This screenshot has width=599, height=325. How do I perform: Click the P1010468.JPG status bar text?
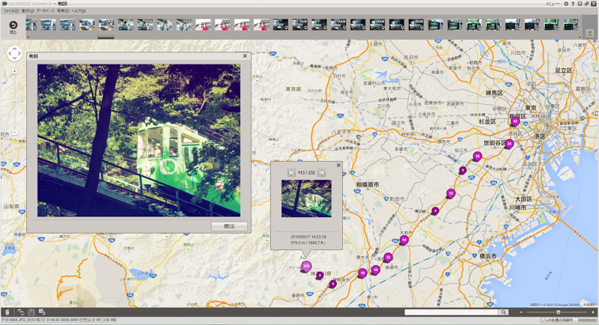click(13, 320)
